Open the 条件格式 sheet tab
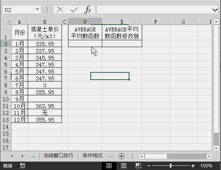Screen dimensions: 221x170 [93, 156]
